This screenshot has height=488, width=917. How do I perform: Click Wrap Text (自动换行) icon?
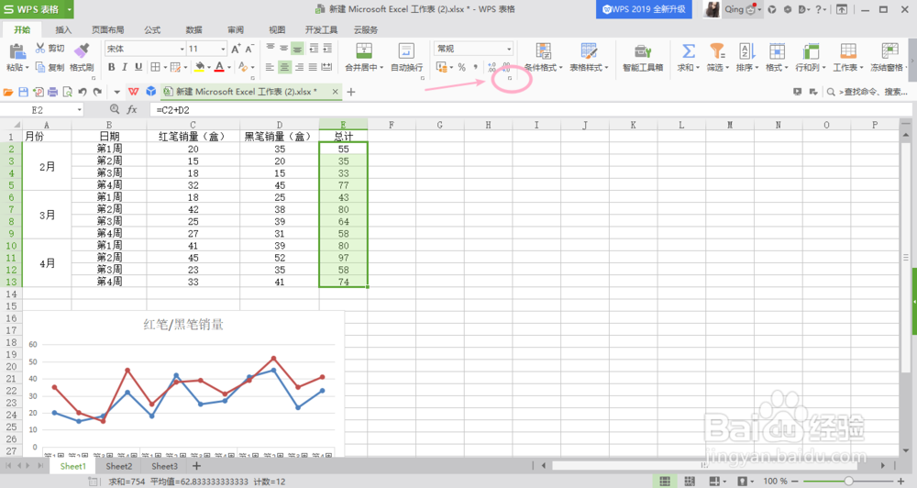pyautogui.click(x=406, y=50)
